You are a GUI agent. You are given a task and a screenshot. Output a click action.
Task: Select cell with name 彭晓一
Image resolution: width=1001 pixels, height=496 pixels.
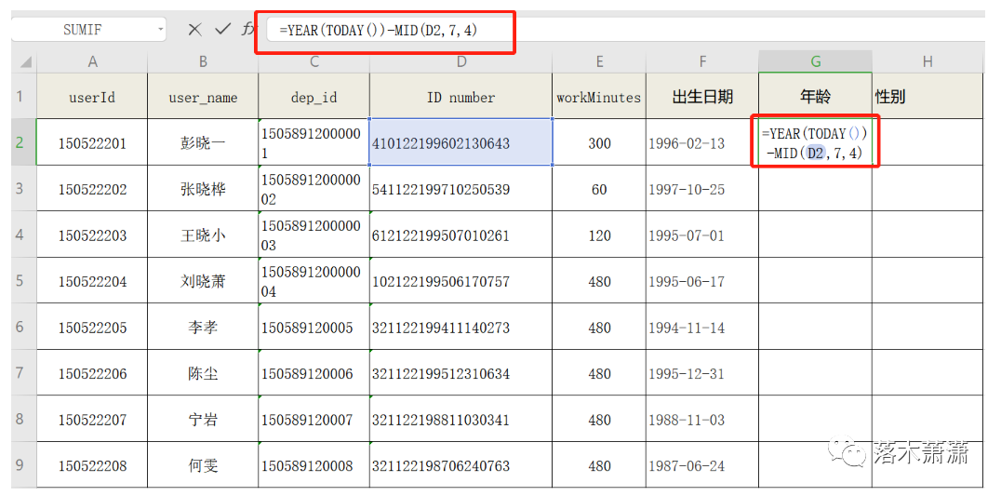click(203, 142)
